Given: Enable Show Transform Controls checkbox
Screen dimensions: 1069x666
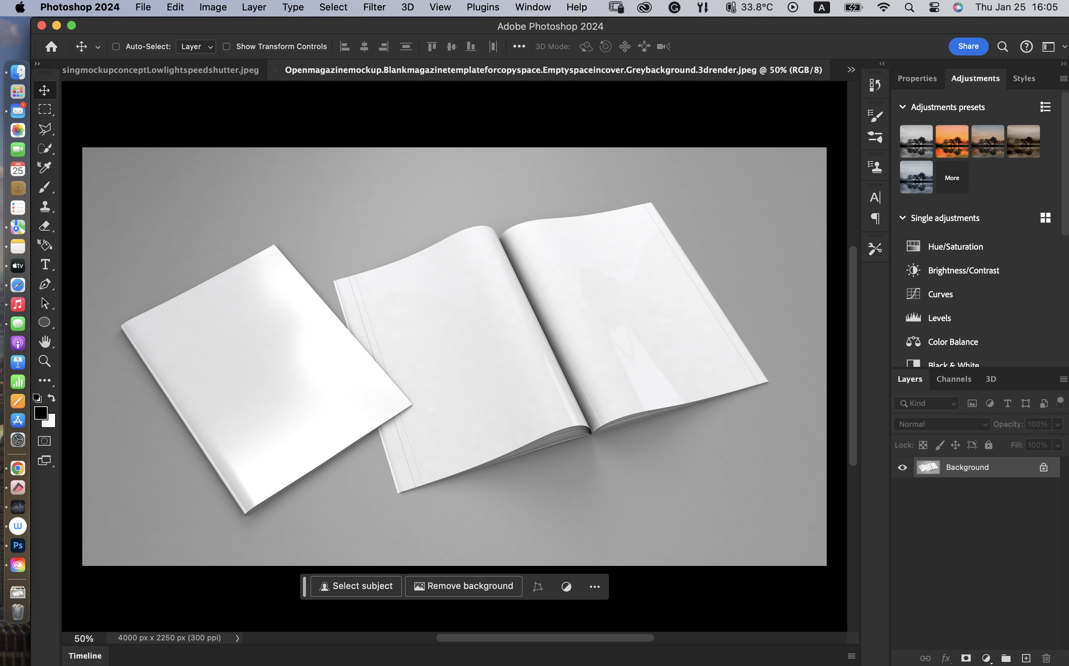Looking at the screenshot, I should pos(226,46).
